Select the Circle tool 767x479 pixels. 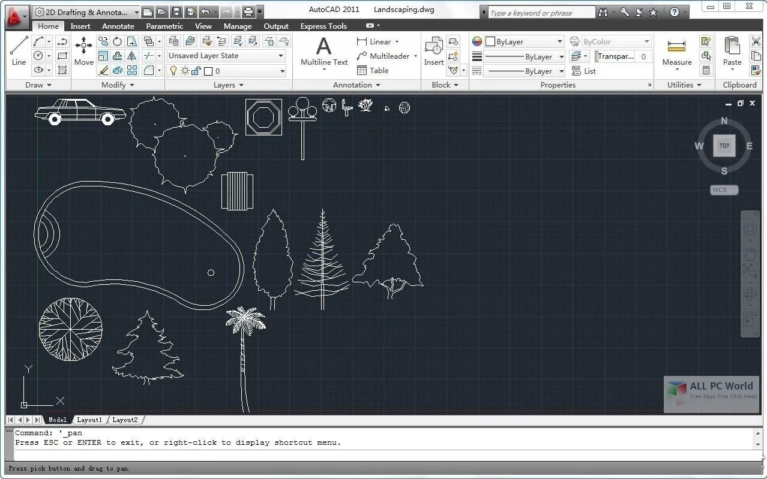[x=38, y=56]
